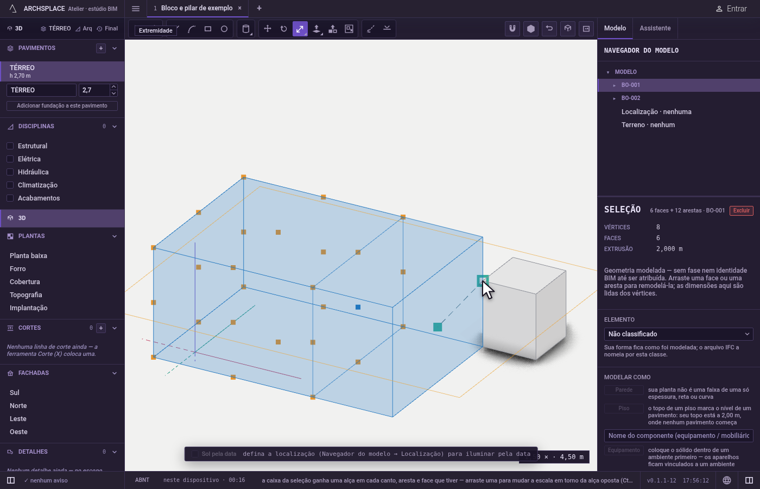The width and height of the screenshot is (760, 489).
Task: Expand the BO-002 tree node
Action: [615, 98]
